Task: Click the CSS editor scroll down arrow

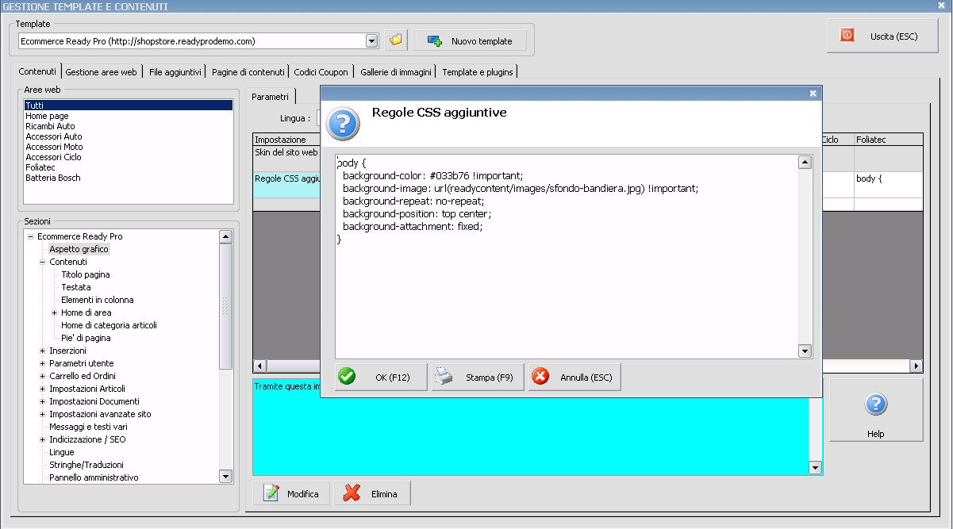Action: point(805,351)
